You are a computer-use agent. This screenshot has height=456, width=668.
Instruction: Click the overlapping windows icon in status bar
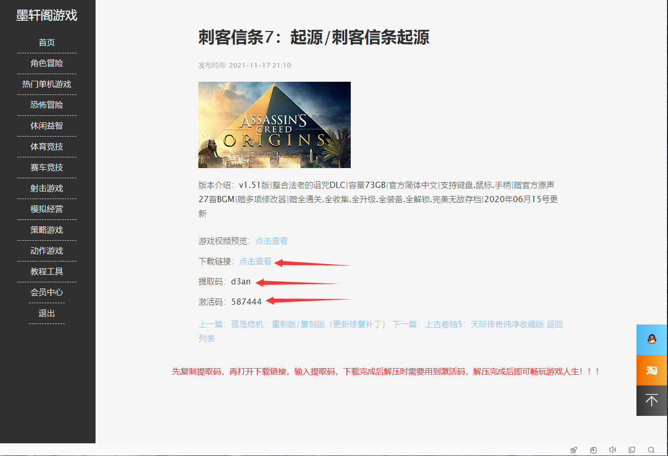632,450
